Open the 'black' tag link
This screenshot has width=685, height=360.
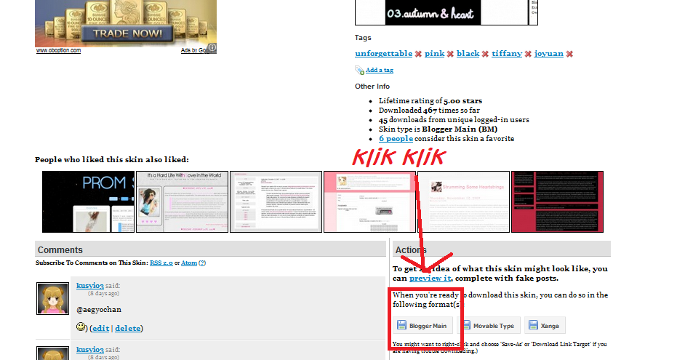[x=468, y=53]
